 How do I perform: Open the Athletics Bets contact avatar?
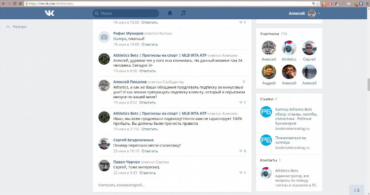(x=266, y=173)
